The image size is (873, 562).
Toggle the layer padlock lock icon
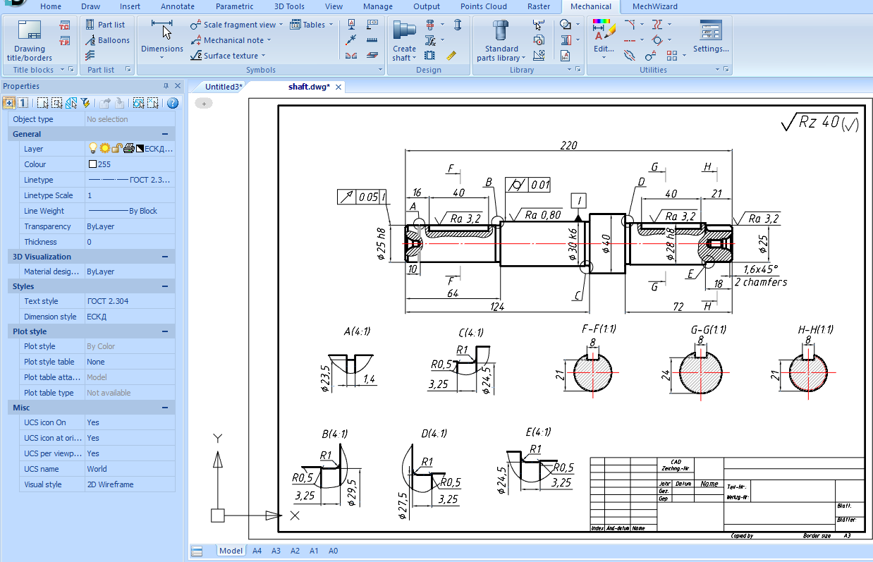point(117,149)
